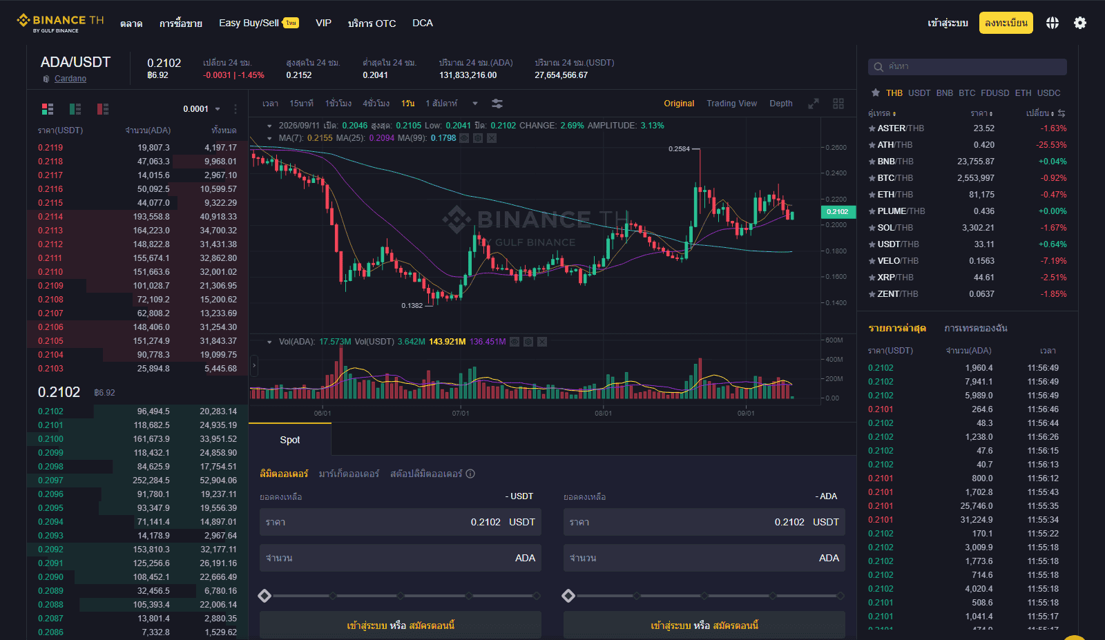Remove the volume indicator with the X icon

pos(542,342)
